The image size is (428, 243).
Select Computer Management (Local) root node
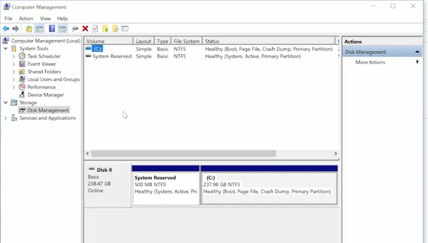coord(45,41)
